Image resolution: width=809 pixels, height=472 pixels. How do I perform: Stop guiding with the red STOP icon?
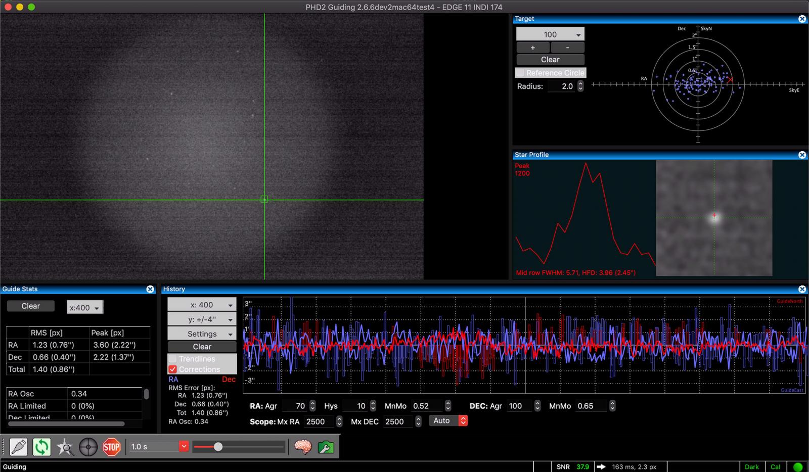[x=111, y=447]
